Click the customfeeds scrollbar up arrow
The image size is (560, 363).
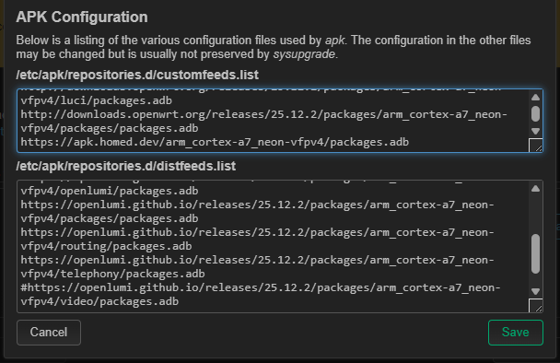coord(535,97)
